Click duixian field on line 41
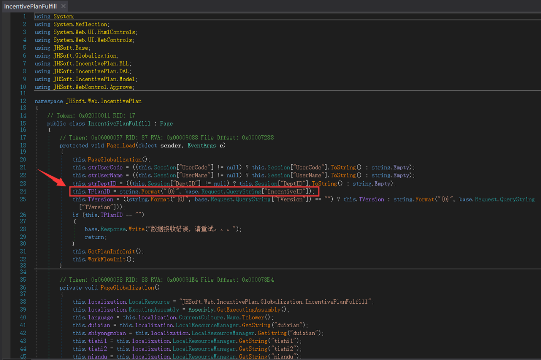Screen dimensions: 541x360 click(x=99, y=326)
